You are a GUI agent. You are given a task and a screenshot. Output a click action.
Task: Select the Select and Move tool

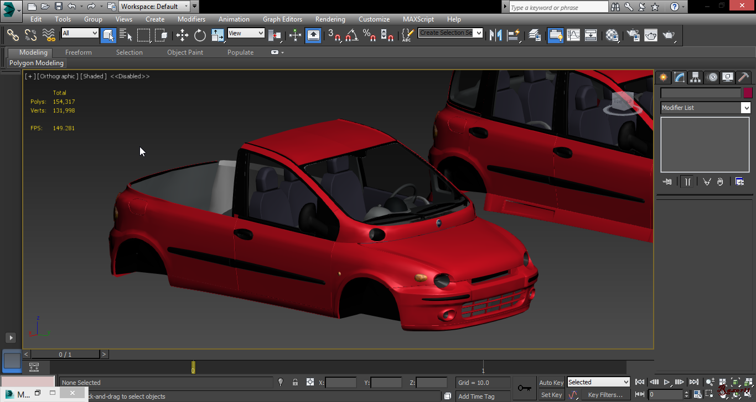coord(182,36)
